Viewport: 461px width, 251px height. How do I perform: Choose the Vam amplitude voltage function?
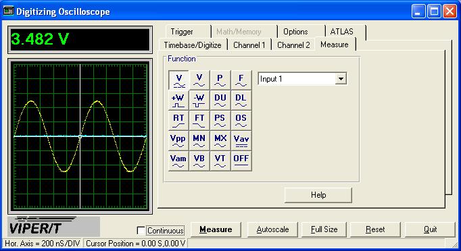178,161
